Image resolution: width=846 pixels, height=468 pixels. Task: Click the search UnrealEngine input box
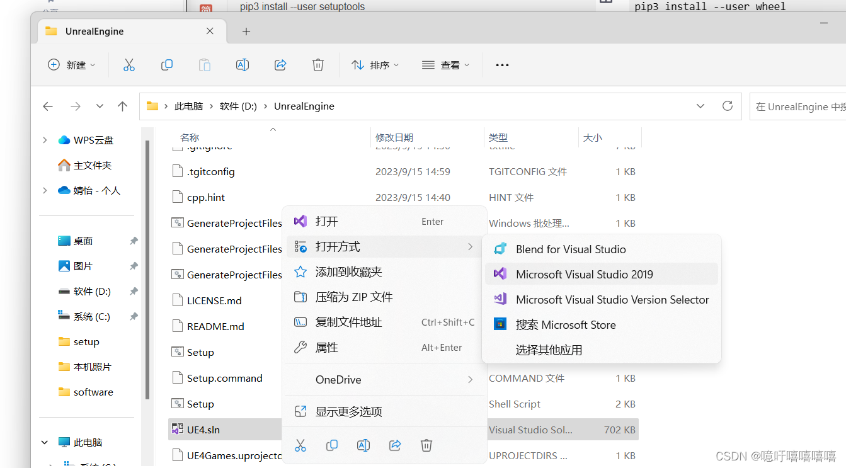(x=797, y=106)
